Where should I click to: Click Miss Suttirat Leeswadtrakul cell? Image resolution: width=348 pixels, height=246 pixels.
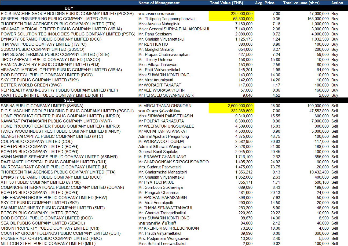pos(162,244)
